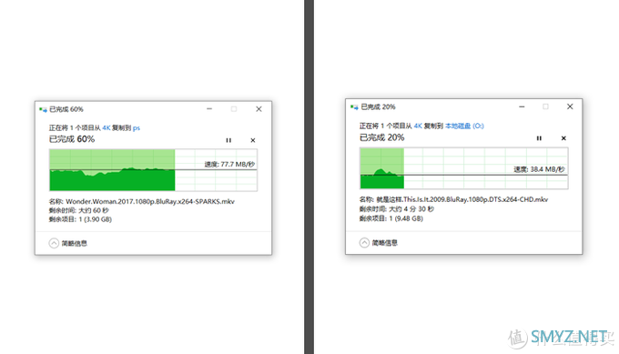Click the 简略信息 label in right dialog
The image size is (619, 354).
(x=384, y=243)
